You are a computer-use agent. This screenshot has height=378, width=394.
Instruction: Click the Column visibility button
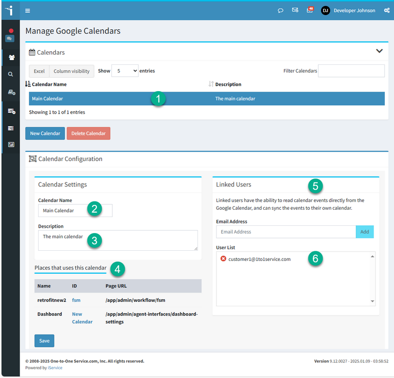pos(71,71)
